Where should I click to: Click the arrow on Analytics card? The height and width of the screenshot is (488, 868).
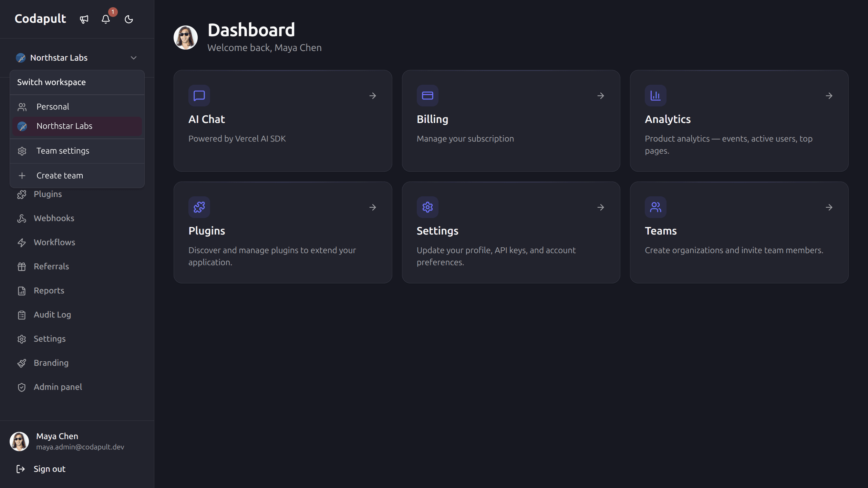[829, 96]
